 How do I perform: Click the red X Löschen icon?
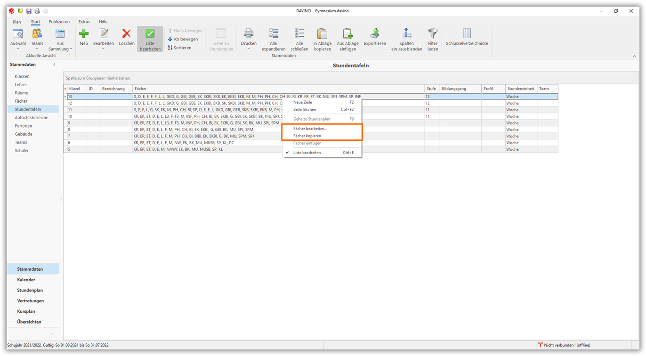(x=126, y=34)
